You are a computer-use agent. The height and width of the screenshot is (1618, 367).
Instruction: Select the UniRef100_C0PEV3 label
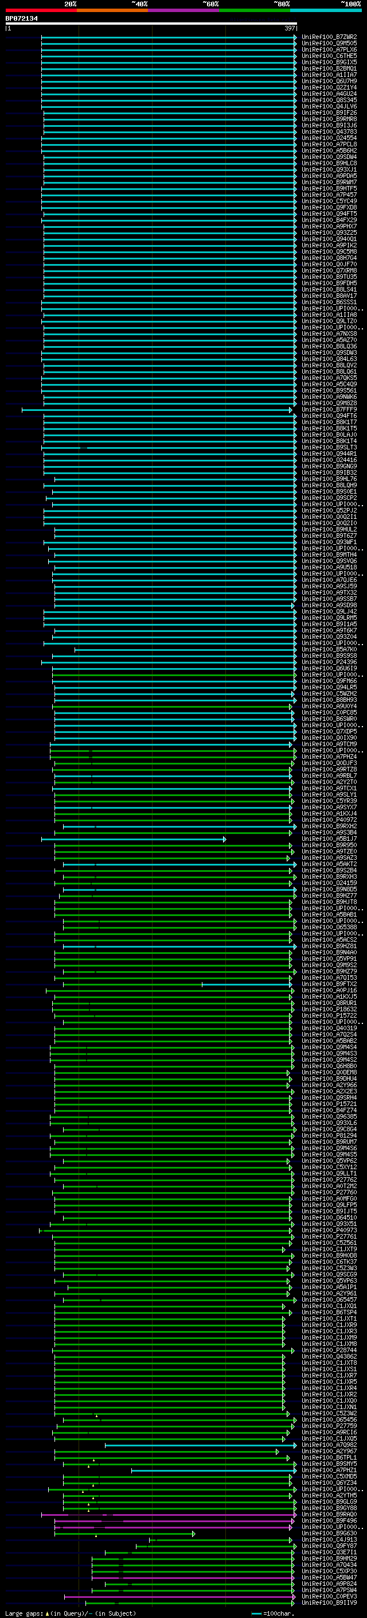click(329, 1597)
